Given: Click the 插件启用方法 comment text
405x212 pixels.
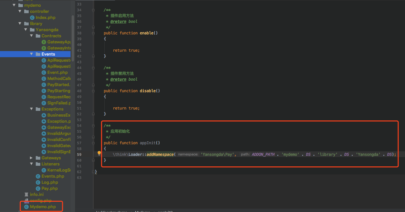Looking at the screenshot, I should [x=122, y=16].
